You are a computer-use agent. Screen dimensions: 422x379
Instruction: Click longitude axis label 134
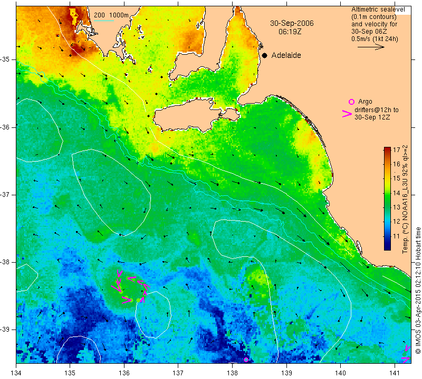pyautogui.click(x=16, y=373)
